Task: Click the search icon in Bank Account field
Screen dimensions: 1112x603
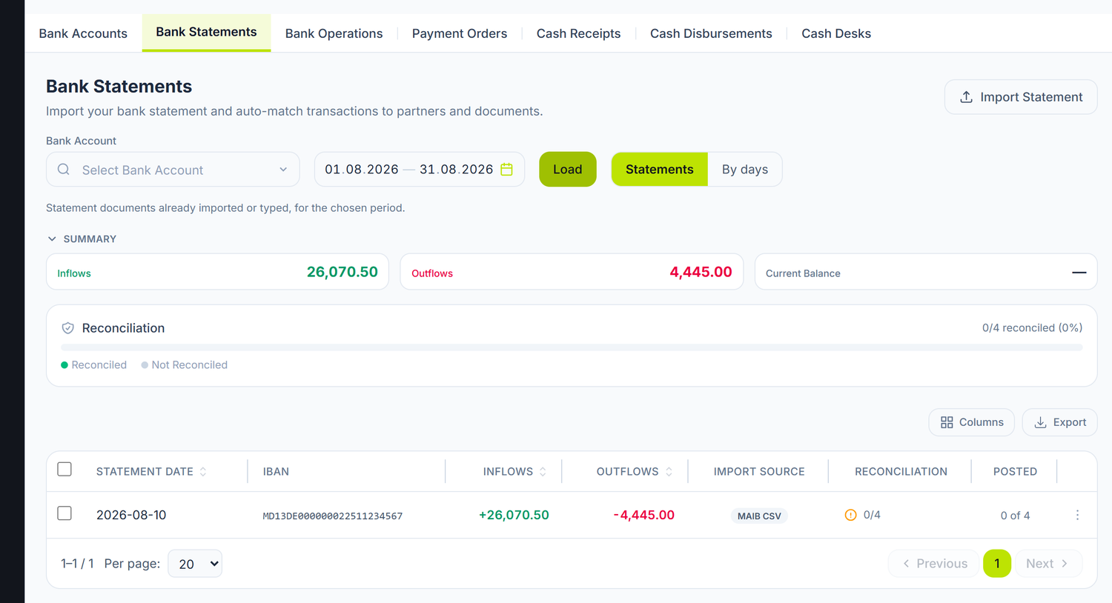Action: pyautogui.click(x=64, y=170)
